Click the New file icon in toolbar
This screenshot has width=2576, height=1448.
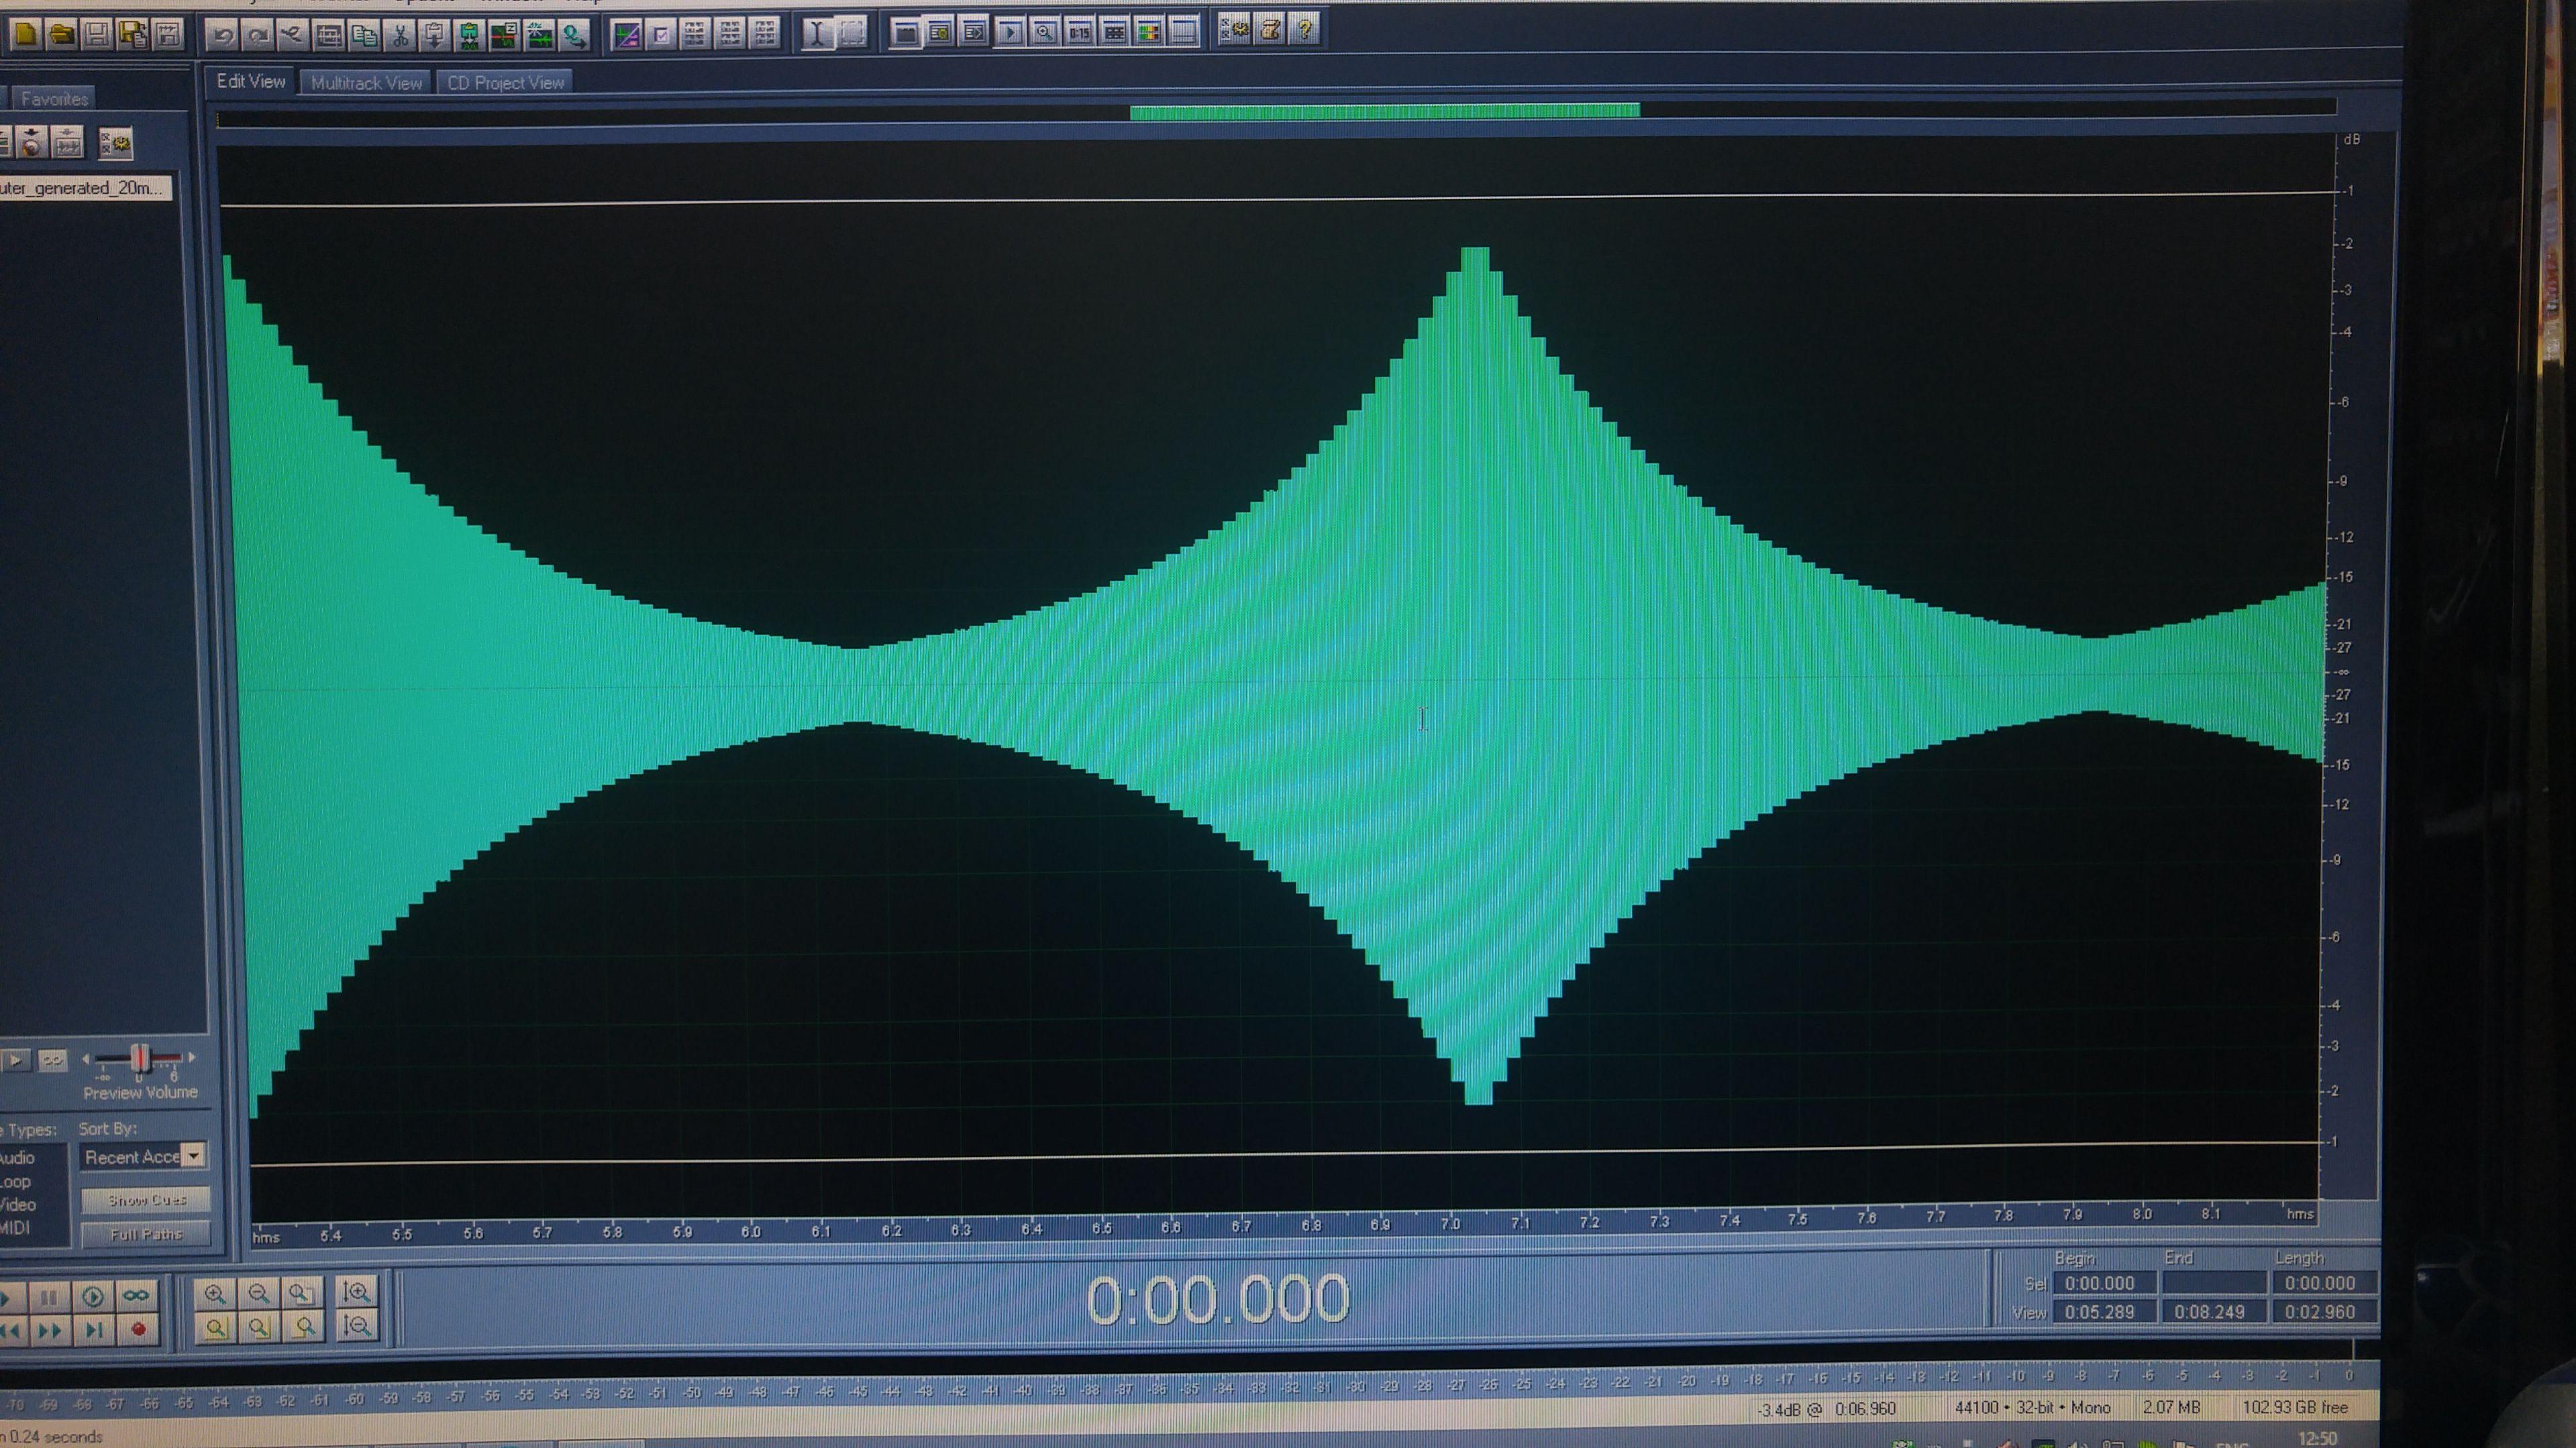click(x=26, y=34)
